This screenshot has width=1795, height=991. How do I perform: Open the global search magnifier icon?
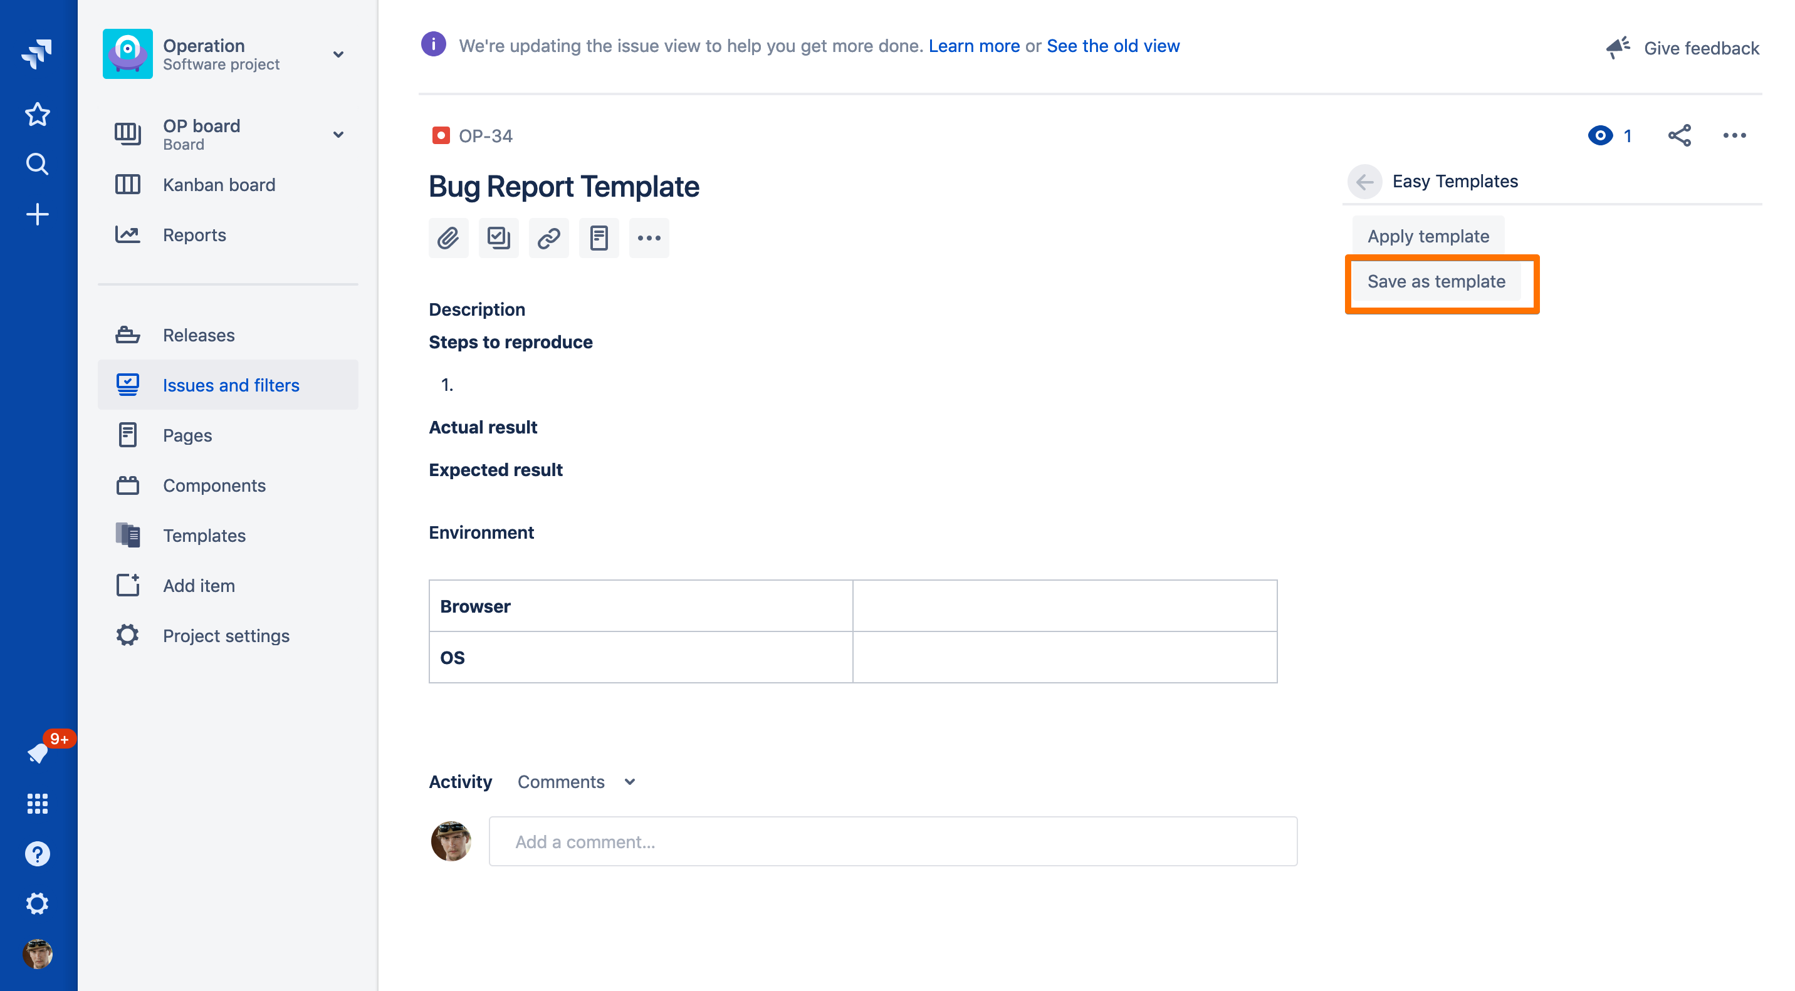coord(38,164)
